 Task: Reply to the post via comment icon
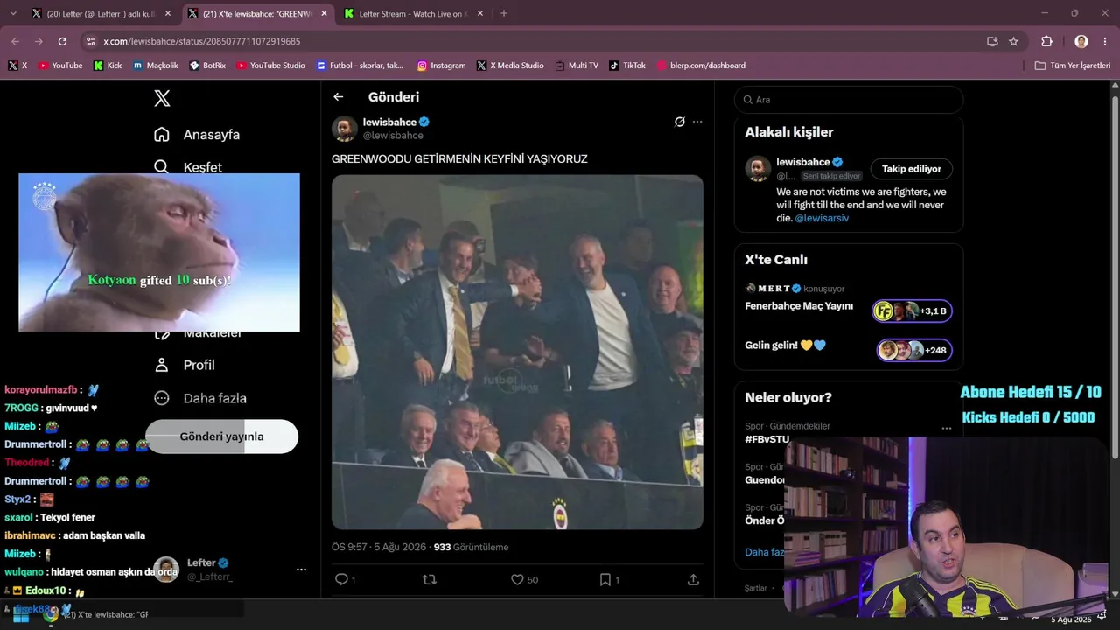pos(341,579)
